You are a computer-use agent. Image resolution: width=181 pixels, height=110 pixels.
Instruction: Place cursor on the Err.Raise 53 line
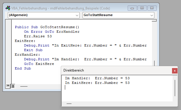coord(38,36)
